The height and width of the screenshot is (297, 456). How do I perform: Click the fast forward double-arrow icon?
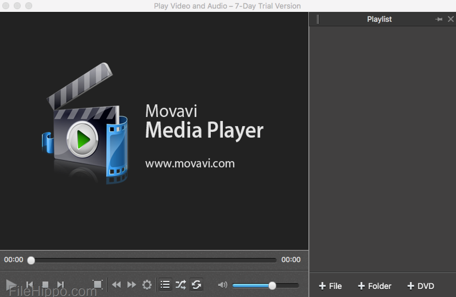coord(131,284)
